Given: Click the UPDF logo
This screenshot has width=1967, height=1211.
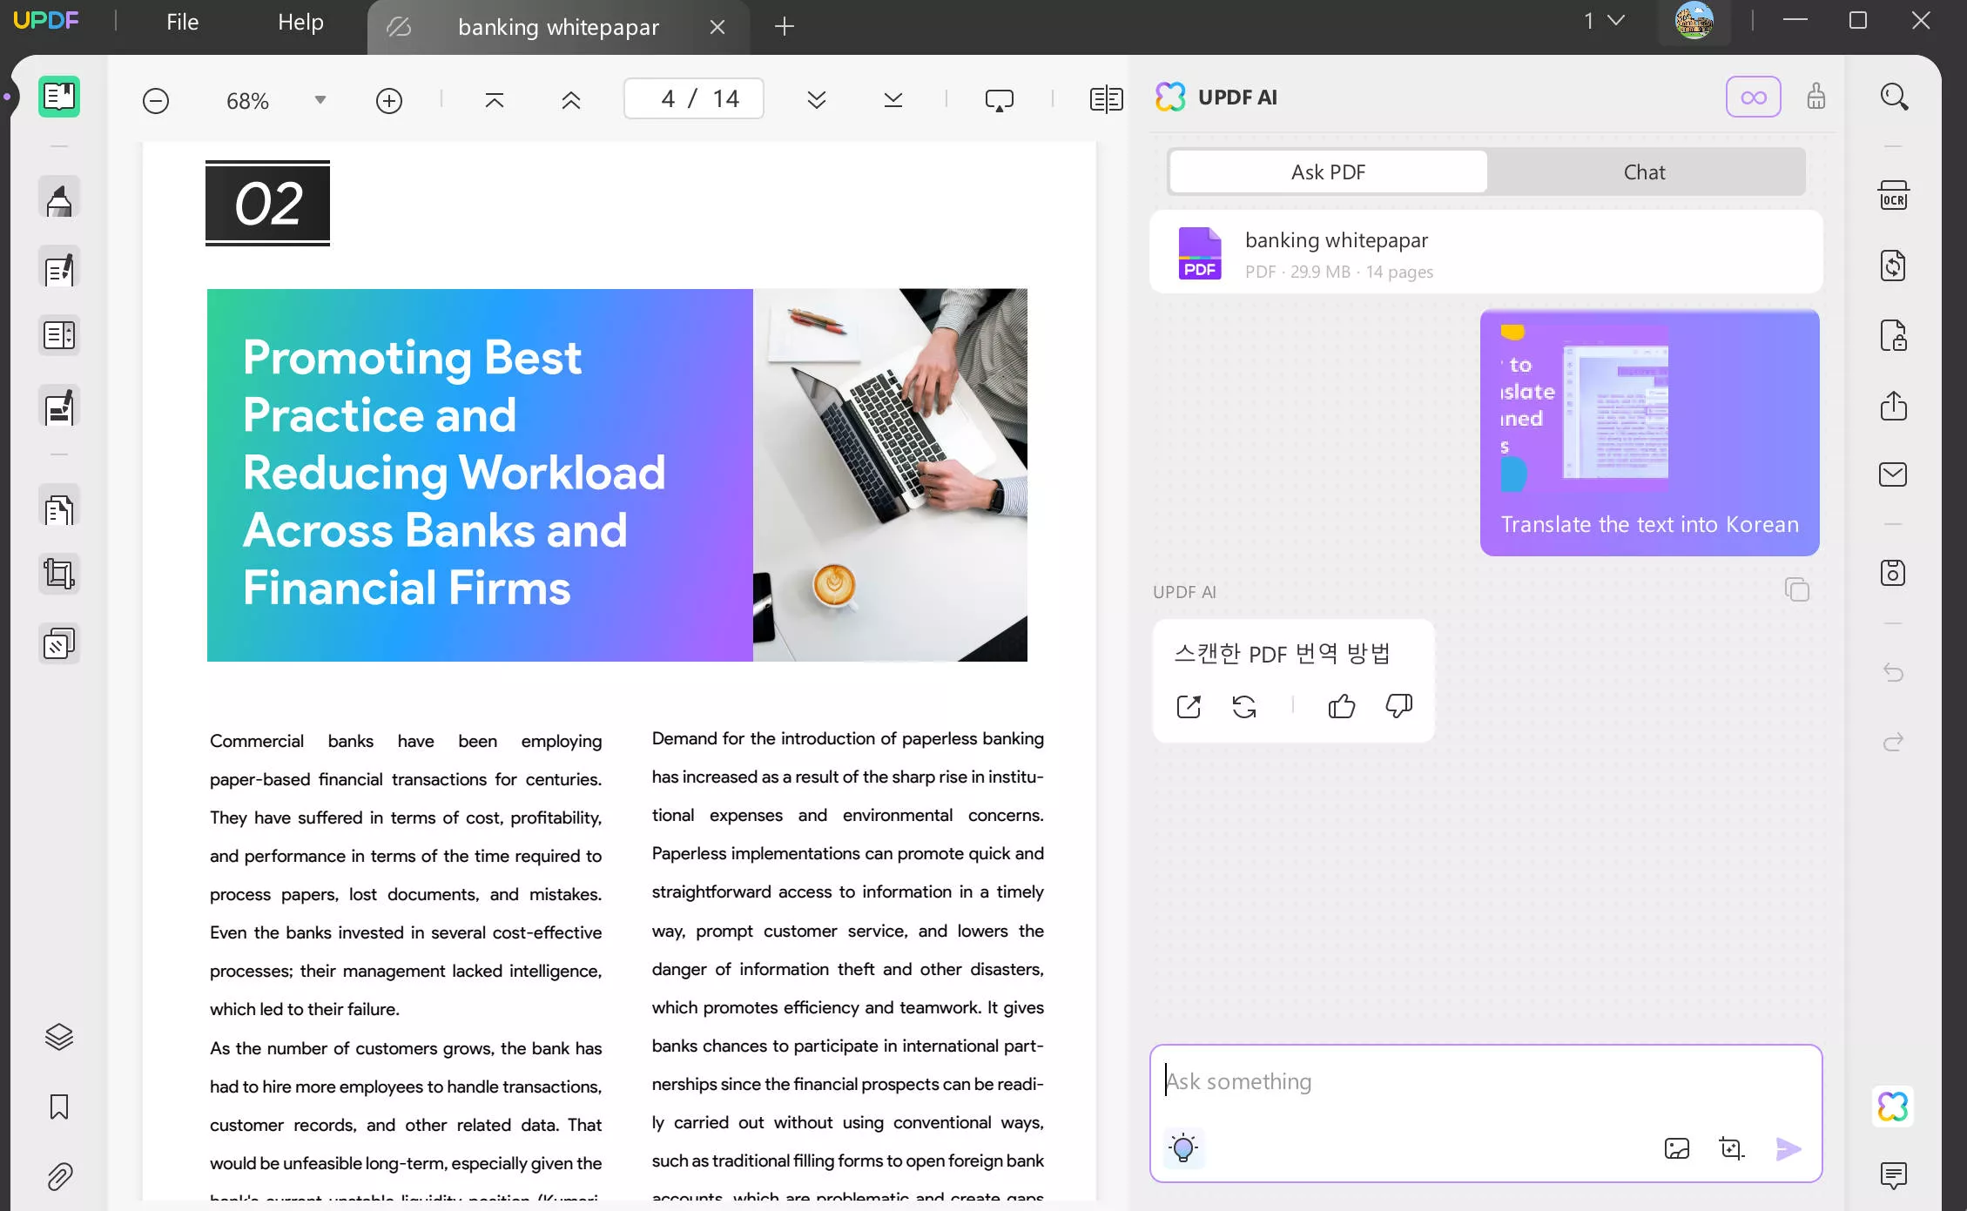Looking at the screenshot, I should (x=47, y=21).
